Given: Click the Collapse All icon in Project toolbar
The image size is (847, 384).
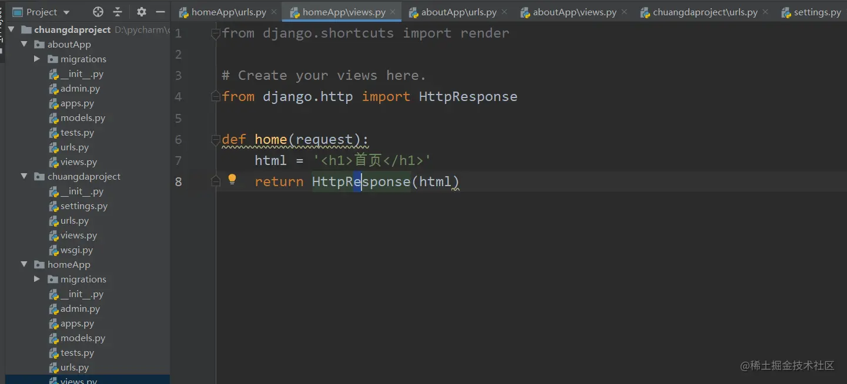Looking at the screenshot, I should 119,11.
